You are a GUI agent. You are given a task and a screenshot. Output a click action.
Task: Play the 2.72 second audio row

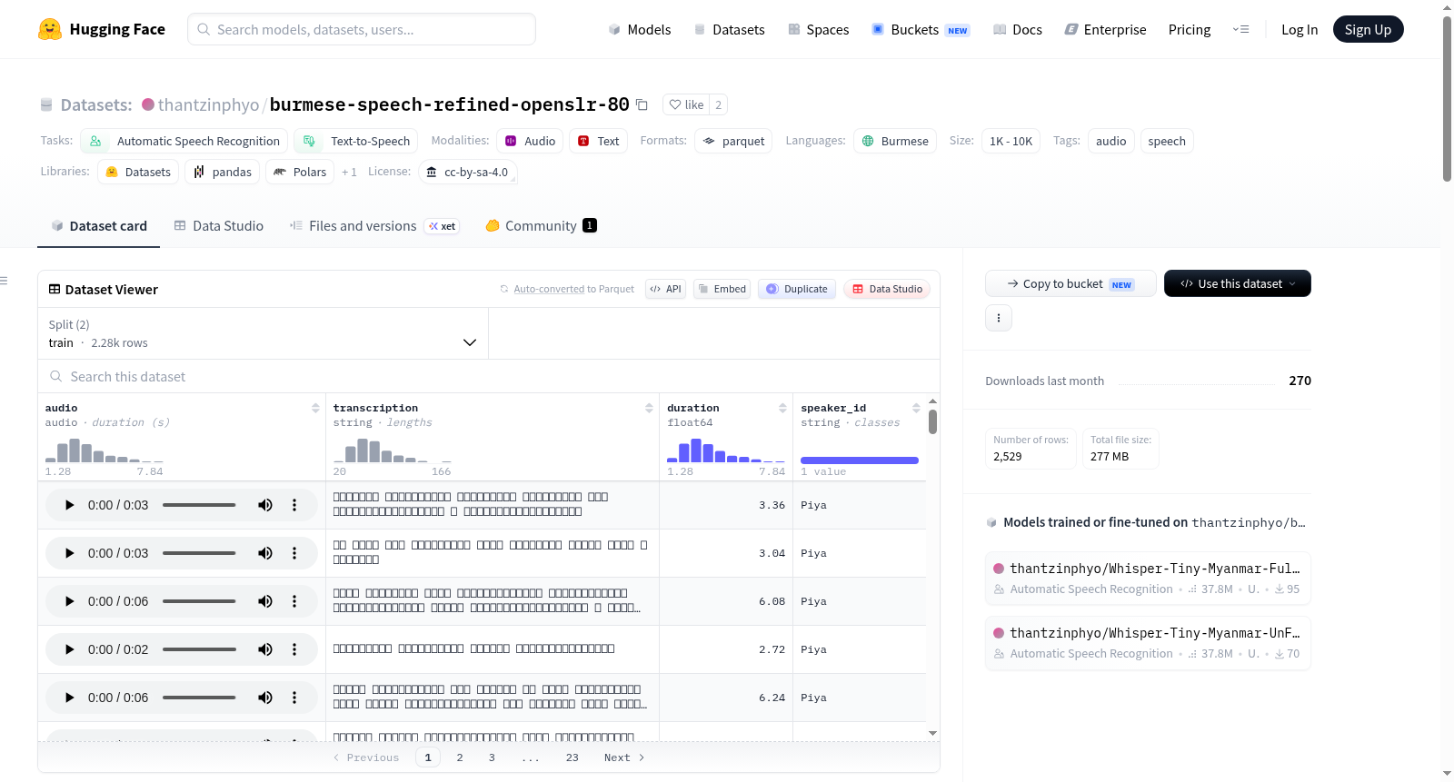pyautogui.click(x=69, y=649)
